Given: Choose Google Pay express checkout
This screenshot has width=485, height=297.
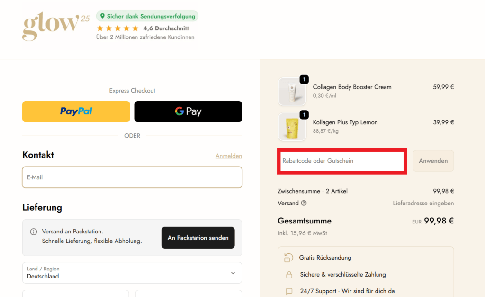Looking at the screenshot, I should pos(188,111).
